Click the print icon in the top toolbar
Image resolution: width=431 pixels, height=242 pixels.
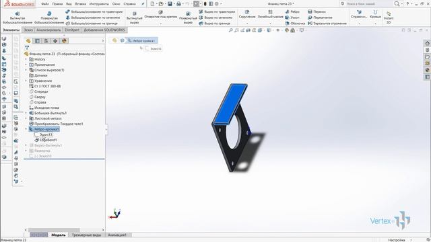(178, 4)
